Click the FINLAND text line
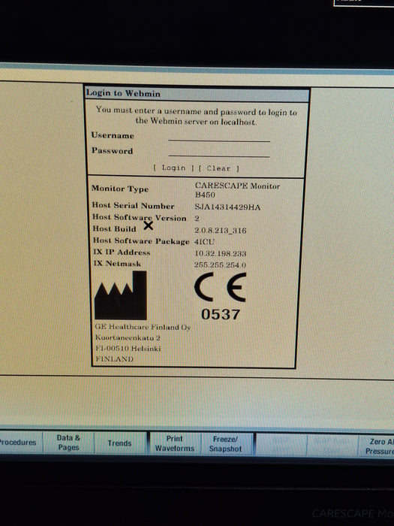The image size is (394, 526). tap(115, 359)
